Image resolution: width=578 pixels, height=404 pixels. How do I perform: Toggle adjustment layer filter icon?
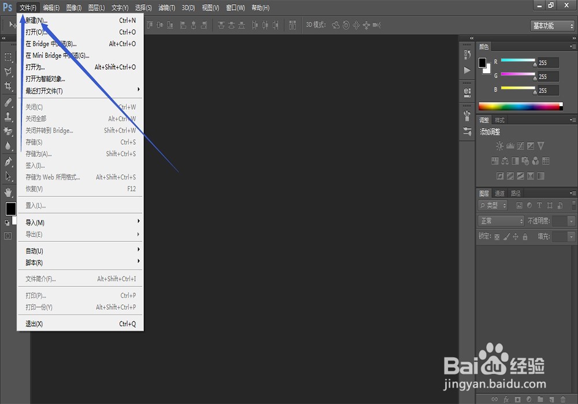(529, 205)
